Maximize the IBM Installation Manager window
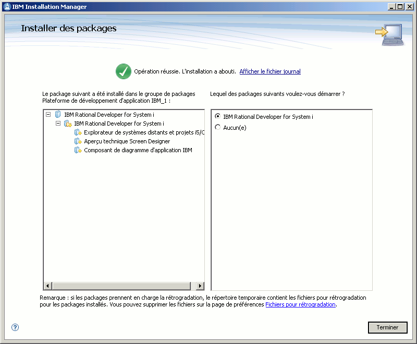417x344 pixels. coord(400,7)
